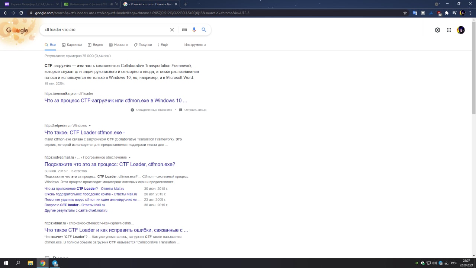Select the Новости search tab
Screen dimensions: 476x268
118,45
